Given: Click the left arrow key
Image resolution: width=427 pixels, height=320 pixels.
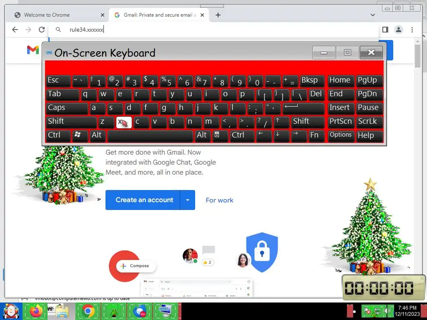Looking at the screenshot, I should [264, 135].
